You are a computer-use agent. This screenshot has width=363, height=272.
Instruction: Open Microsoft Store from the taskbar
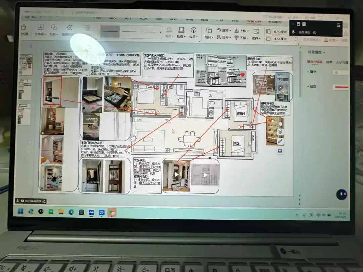[81, 212]
